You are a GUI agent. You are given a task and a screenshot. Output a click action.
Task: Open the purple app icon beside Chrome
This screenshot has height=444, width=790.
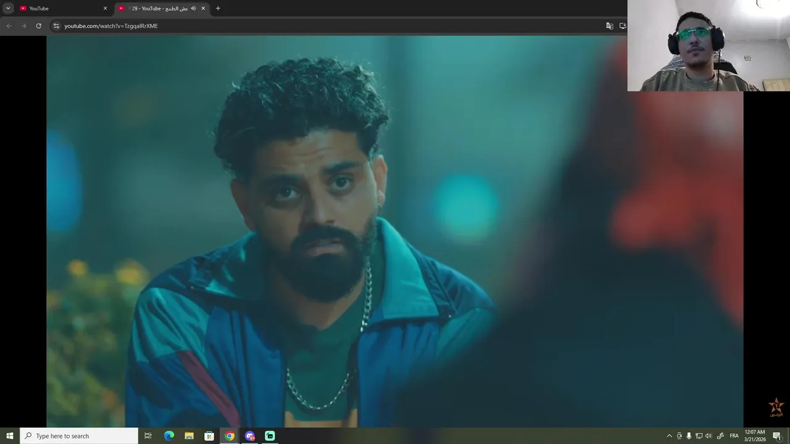pyautogui.click(x=250, y=436)
